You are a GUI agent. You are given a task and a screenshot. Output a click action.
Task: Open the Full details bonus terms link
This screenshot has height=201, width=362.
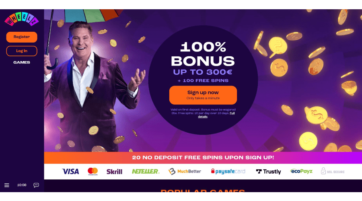tap(216, 115)
